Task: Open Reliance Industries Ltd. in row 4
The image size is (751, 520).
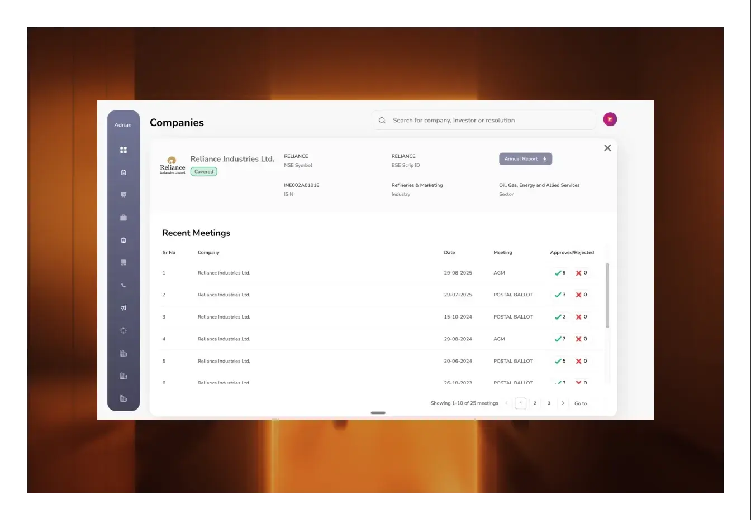Action: point(224,339)
